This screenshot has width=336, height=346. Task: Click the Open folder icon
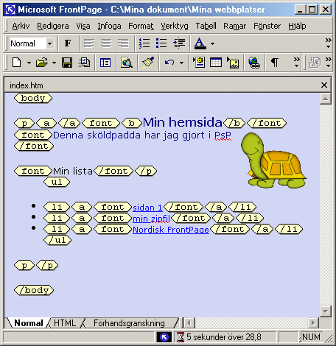pos(42,63)
